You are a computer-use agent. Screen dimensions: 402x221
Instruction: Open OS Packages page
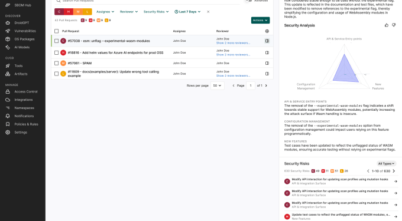tap(24, 39)
